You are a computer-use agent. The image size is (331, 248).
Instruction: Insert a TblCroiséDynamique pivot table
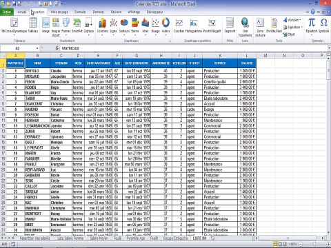14,25
